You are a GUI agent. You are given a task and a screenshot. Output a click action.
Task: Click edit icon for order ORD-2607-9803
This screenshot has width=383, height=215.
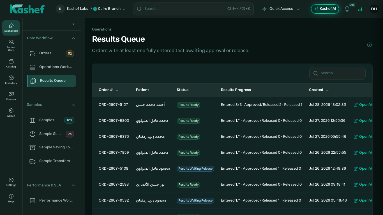356,121
